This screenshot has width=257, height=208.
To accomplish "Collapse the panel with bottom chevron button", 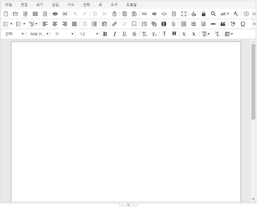I will pyautogui.click(x=128, y=205).
